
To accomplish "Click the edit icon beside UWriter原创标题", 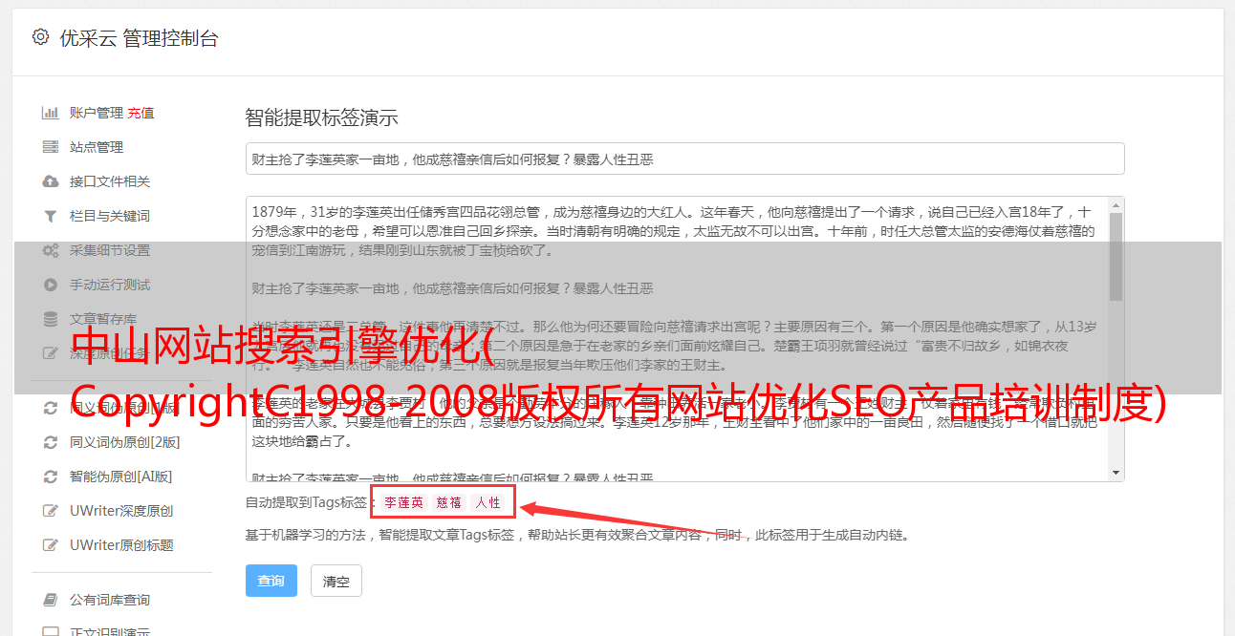I will coord(51,545).
